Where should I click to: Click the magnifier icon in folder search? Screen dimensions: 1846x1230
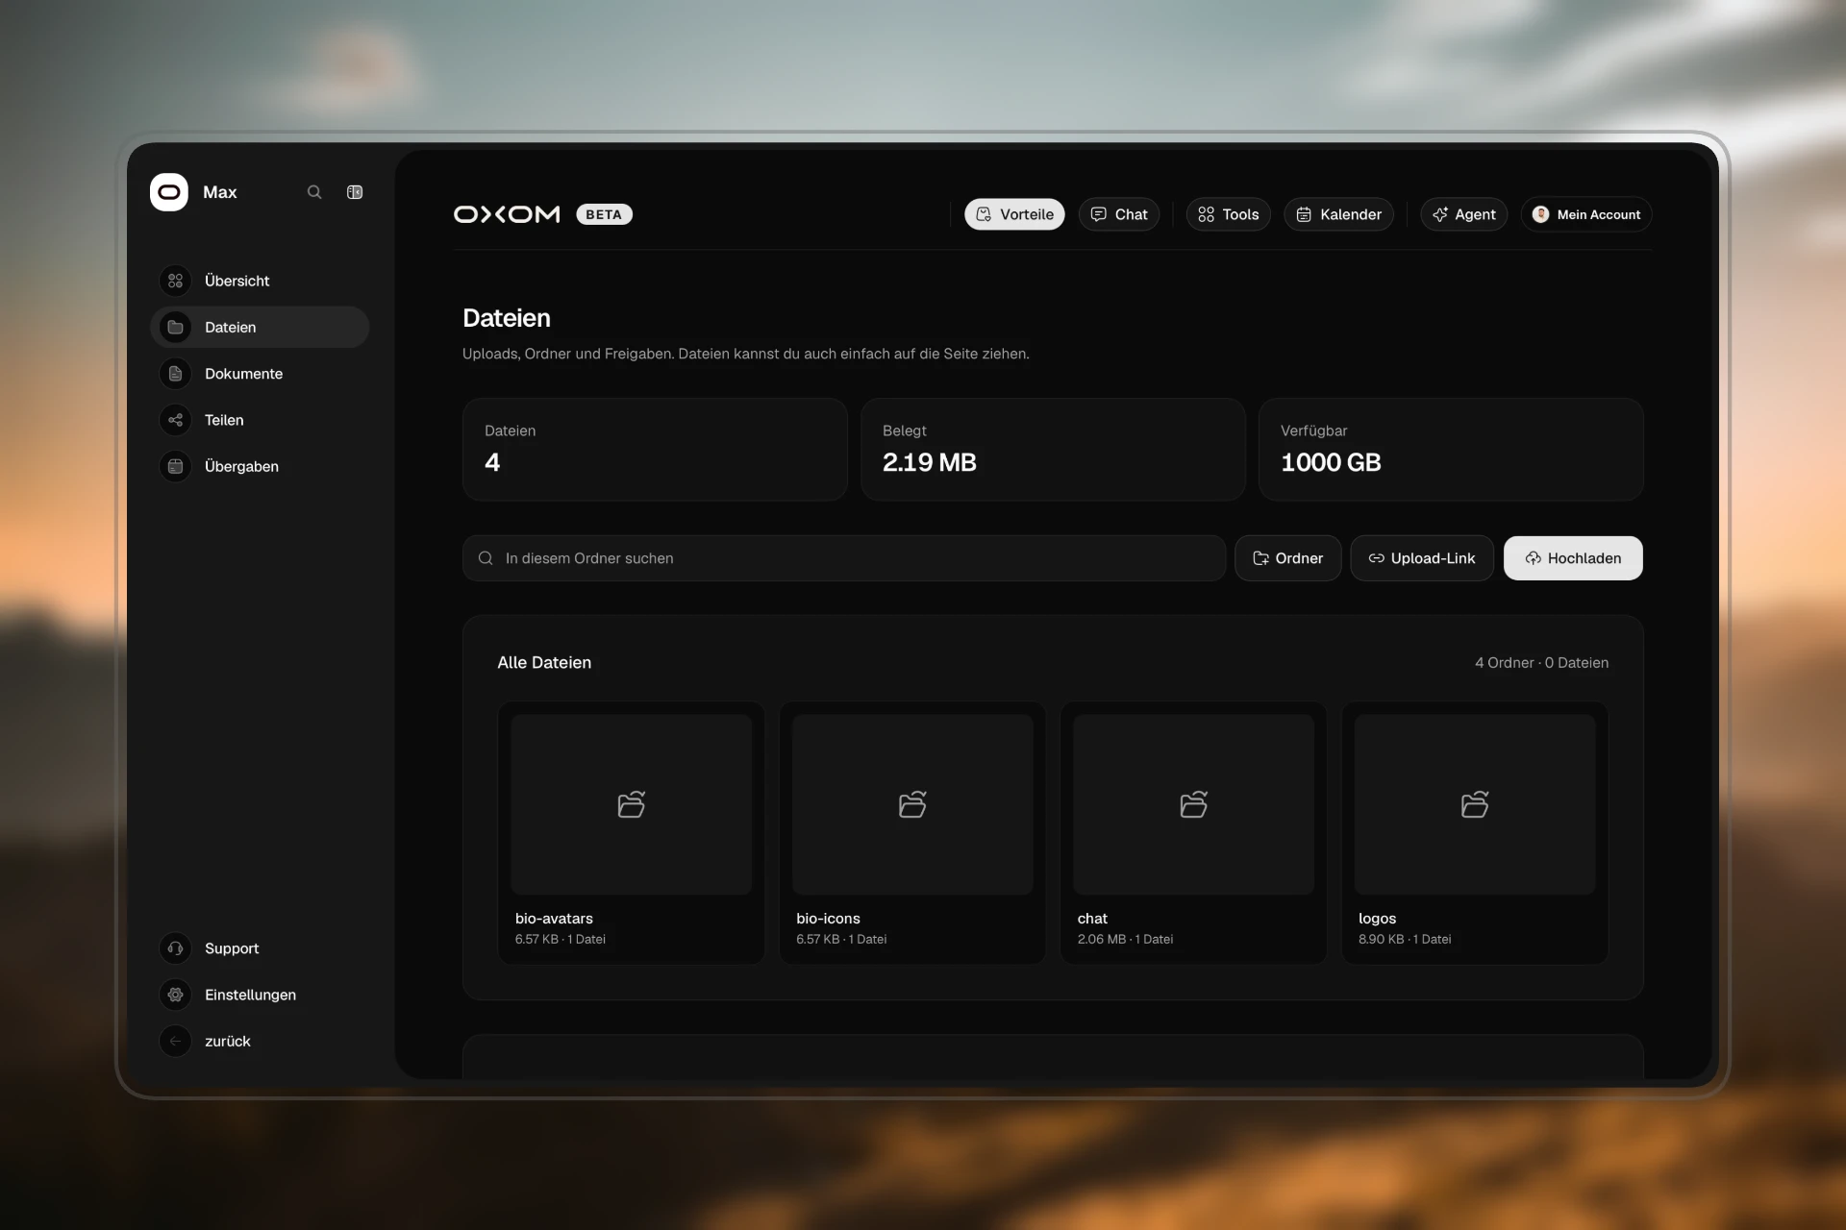pos(486,558)
